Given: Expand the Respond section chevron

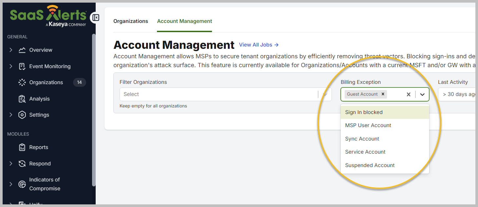Looking at the screenshot, I should pos(11,164).
